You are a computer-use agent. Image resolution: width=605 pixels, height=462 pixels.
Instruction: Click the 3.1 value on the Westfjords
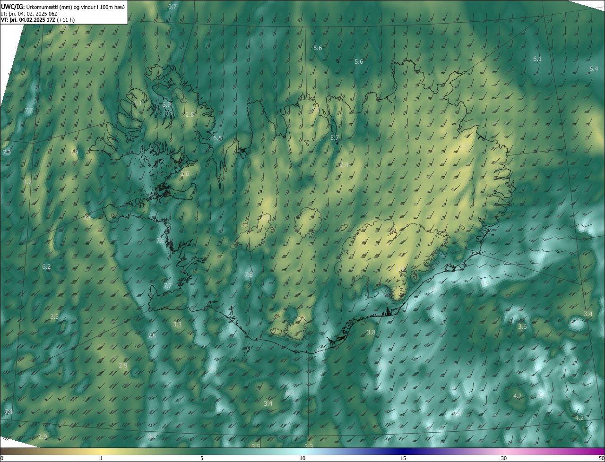pyautogui.click(x=138, y=103)
